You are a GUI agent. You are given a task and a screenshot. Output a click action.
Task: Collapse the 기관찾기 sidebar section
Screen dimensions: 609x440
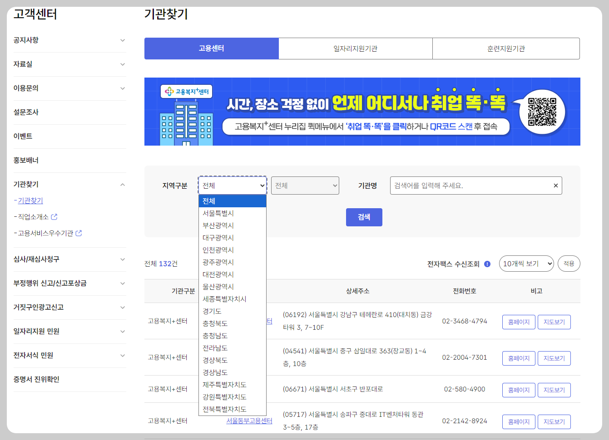pos(122,184)
